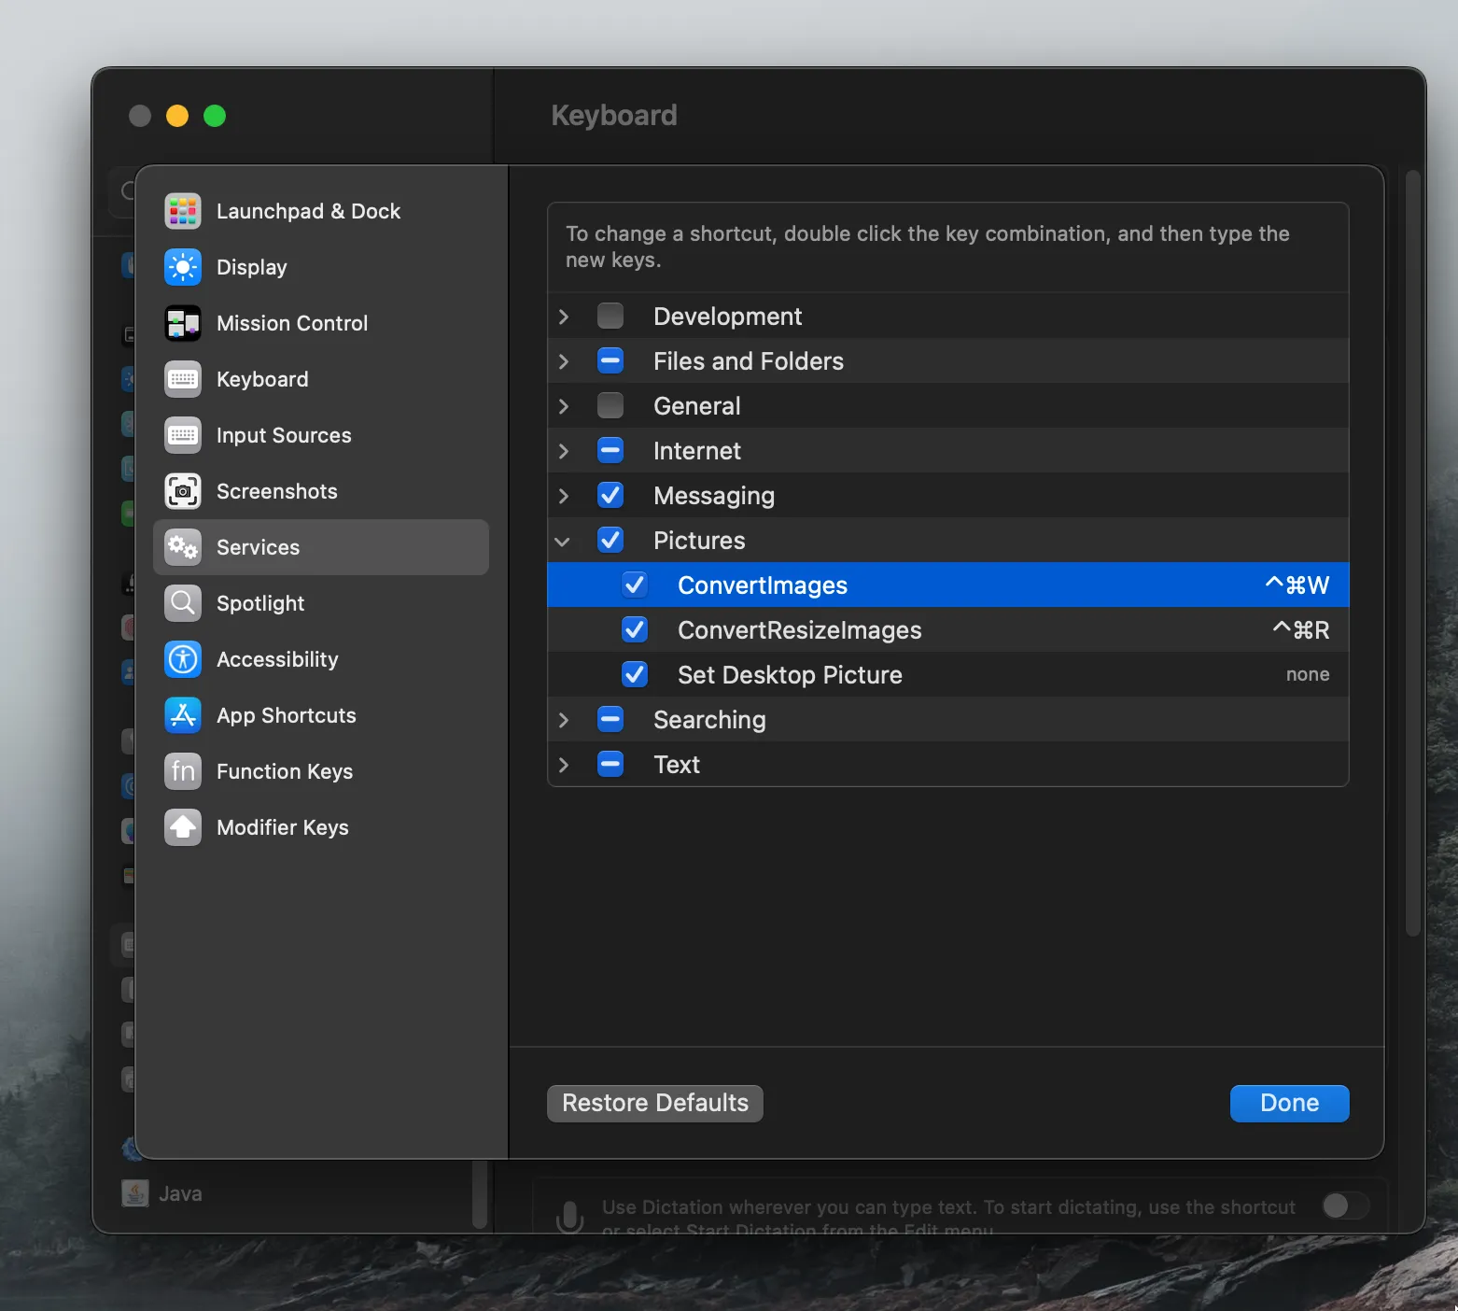Image resolution: width=1458 pixels, height=1311 pixels.
Task: Toggle the Dictation switch
Action: (1344, 1205)
